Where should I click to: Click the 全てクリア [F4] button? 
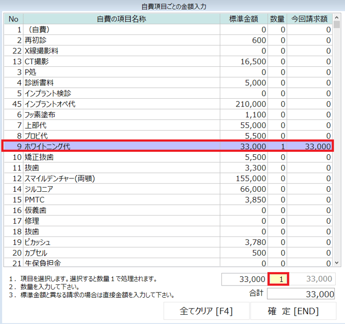pos(206,311)
